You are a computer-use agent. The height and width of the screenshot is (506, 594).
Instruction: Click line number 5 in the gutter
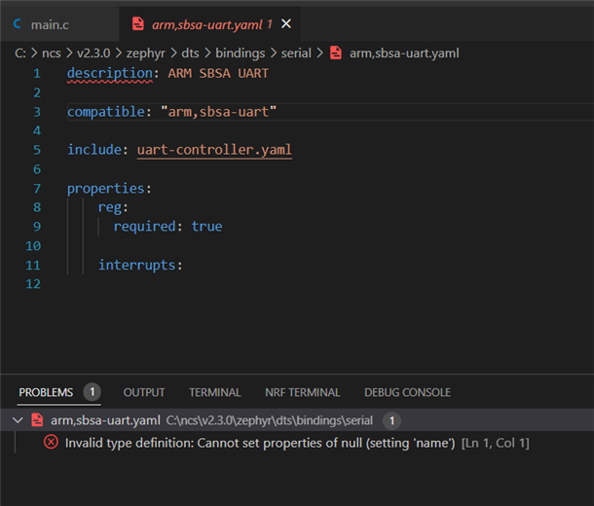(37, 150)
